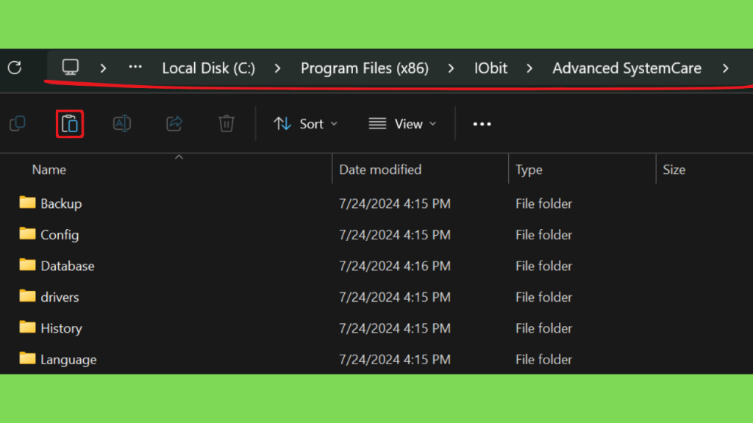Click the Language folder icon
Viewport: 753px width, 423px height.
pos(27,358)
